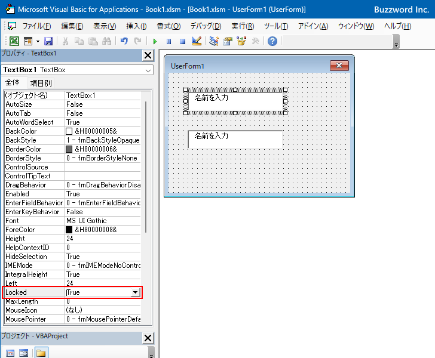Select the ControlTipText property value field

coord(103,176)
